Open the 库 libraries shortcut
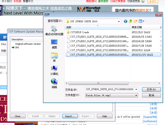Screen dimensions: 165x125 pos(54,57)
